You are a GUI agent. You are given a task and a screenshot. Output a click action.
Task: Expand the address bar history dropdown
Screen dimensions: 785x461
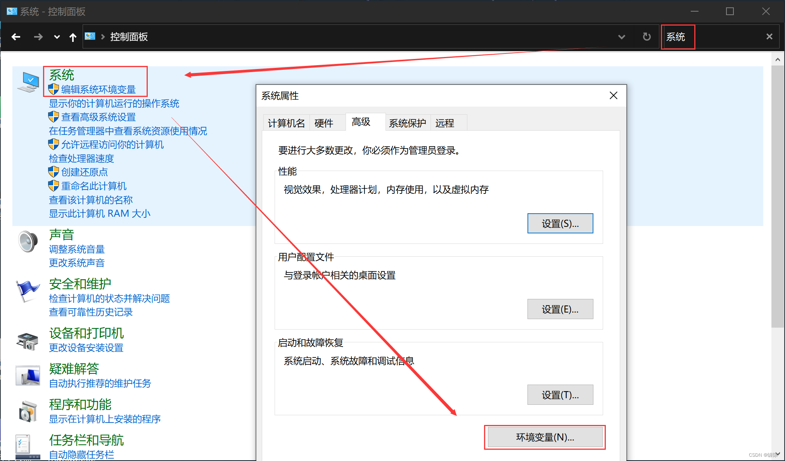click(621, 37)
